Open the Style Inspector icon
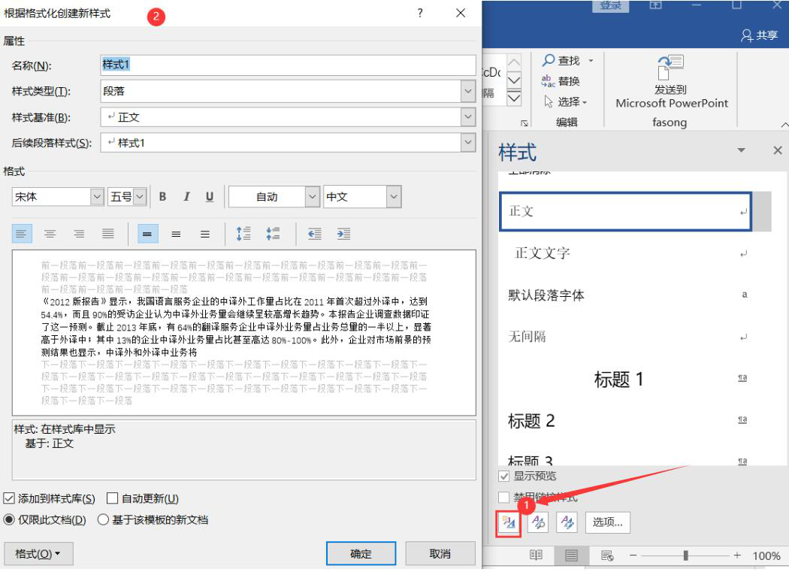 [x=539, y=522]
